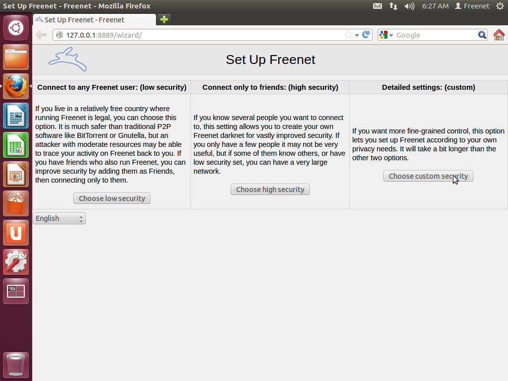Open the address bar history dropdown arrow
The image size is (508, 381).
tap(356, 35)
